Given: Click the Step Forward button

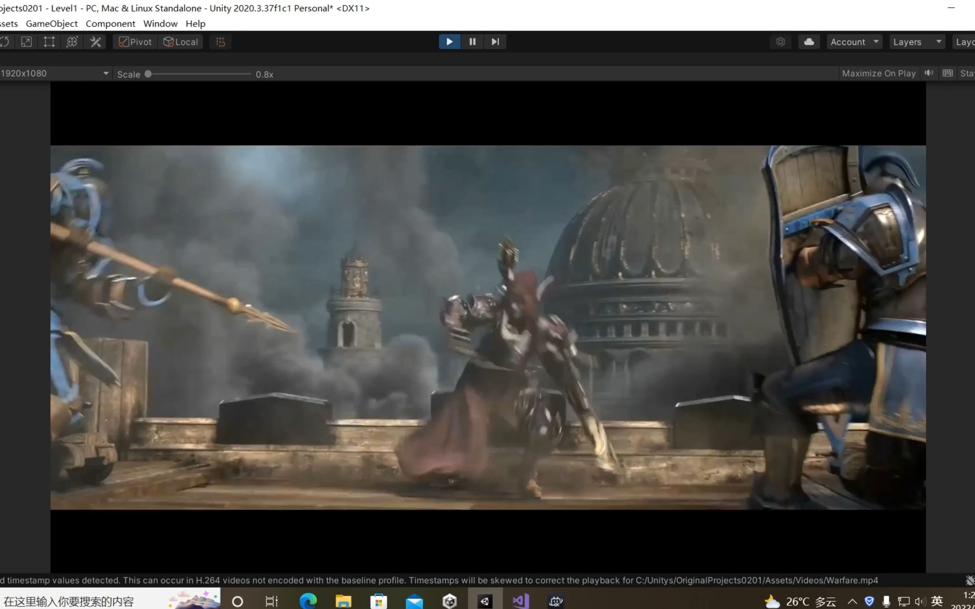Looking at the screenshot, I should tap(495, 41).
